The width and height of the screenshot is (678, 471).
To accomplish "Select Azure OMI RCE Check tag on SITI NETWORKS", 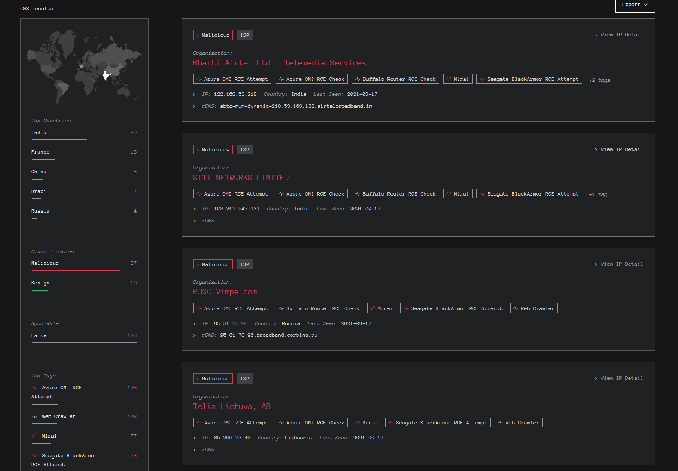I will pos(312,194).
